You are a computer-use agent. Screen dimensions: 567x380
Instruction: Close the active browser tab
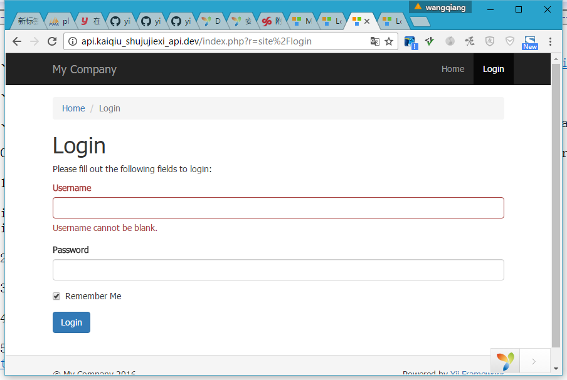pyautogui.click(x=367, y=21)
